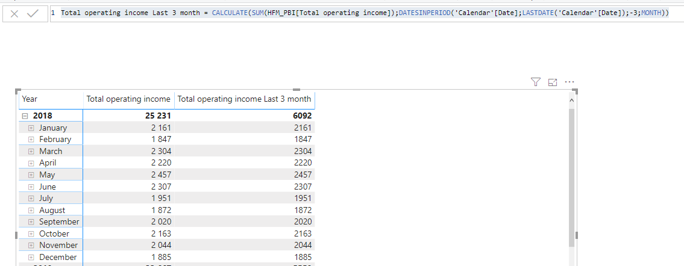
Task: Expand the April row
Action: coord(31,163)
